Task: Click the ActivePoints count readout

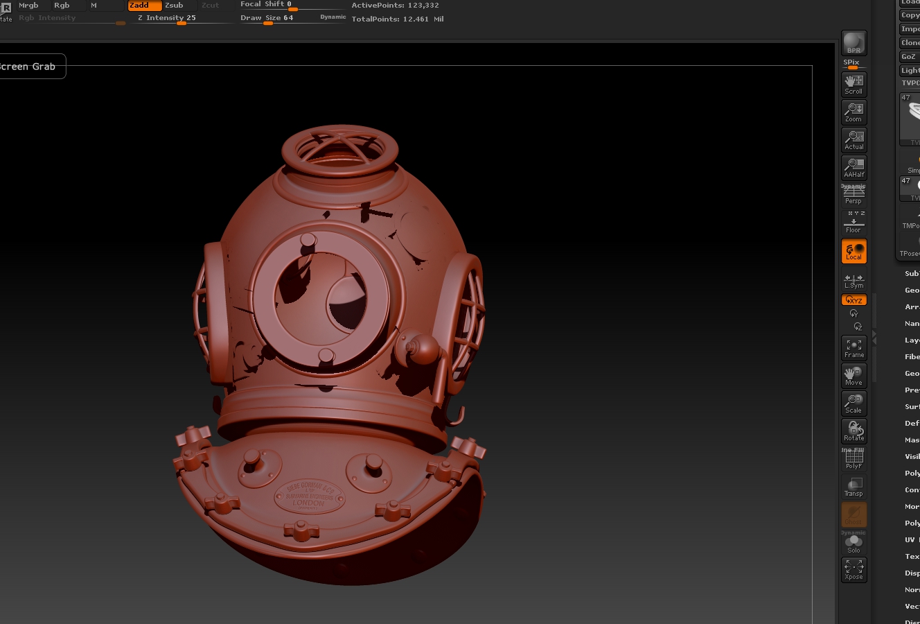Action: (395, 6)
